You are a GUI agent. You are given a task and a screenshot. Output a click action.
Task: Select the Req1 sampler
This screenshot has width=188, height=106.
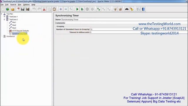tap(14, 22)
